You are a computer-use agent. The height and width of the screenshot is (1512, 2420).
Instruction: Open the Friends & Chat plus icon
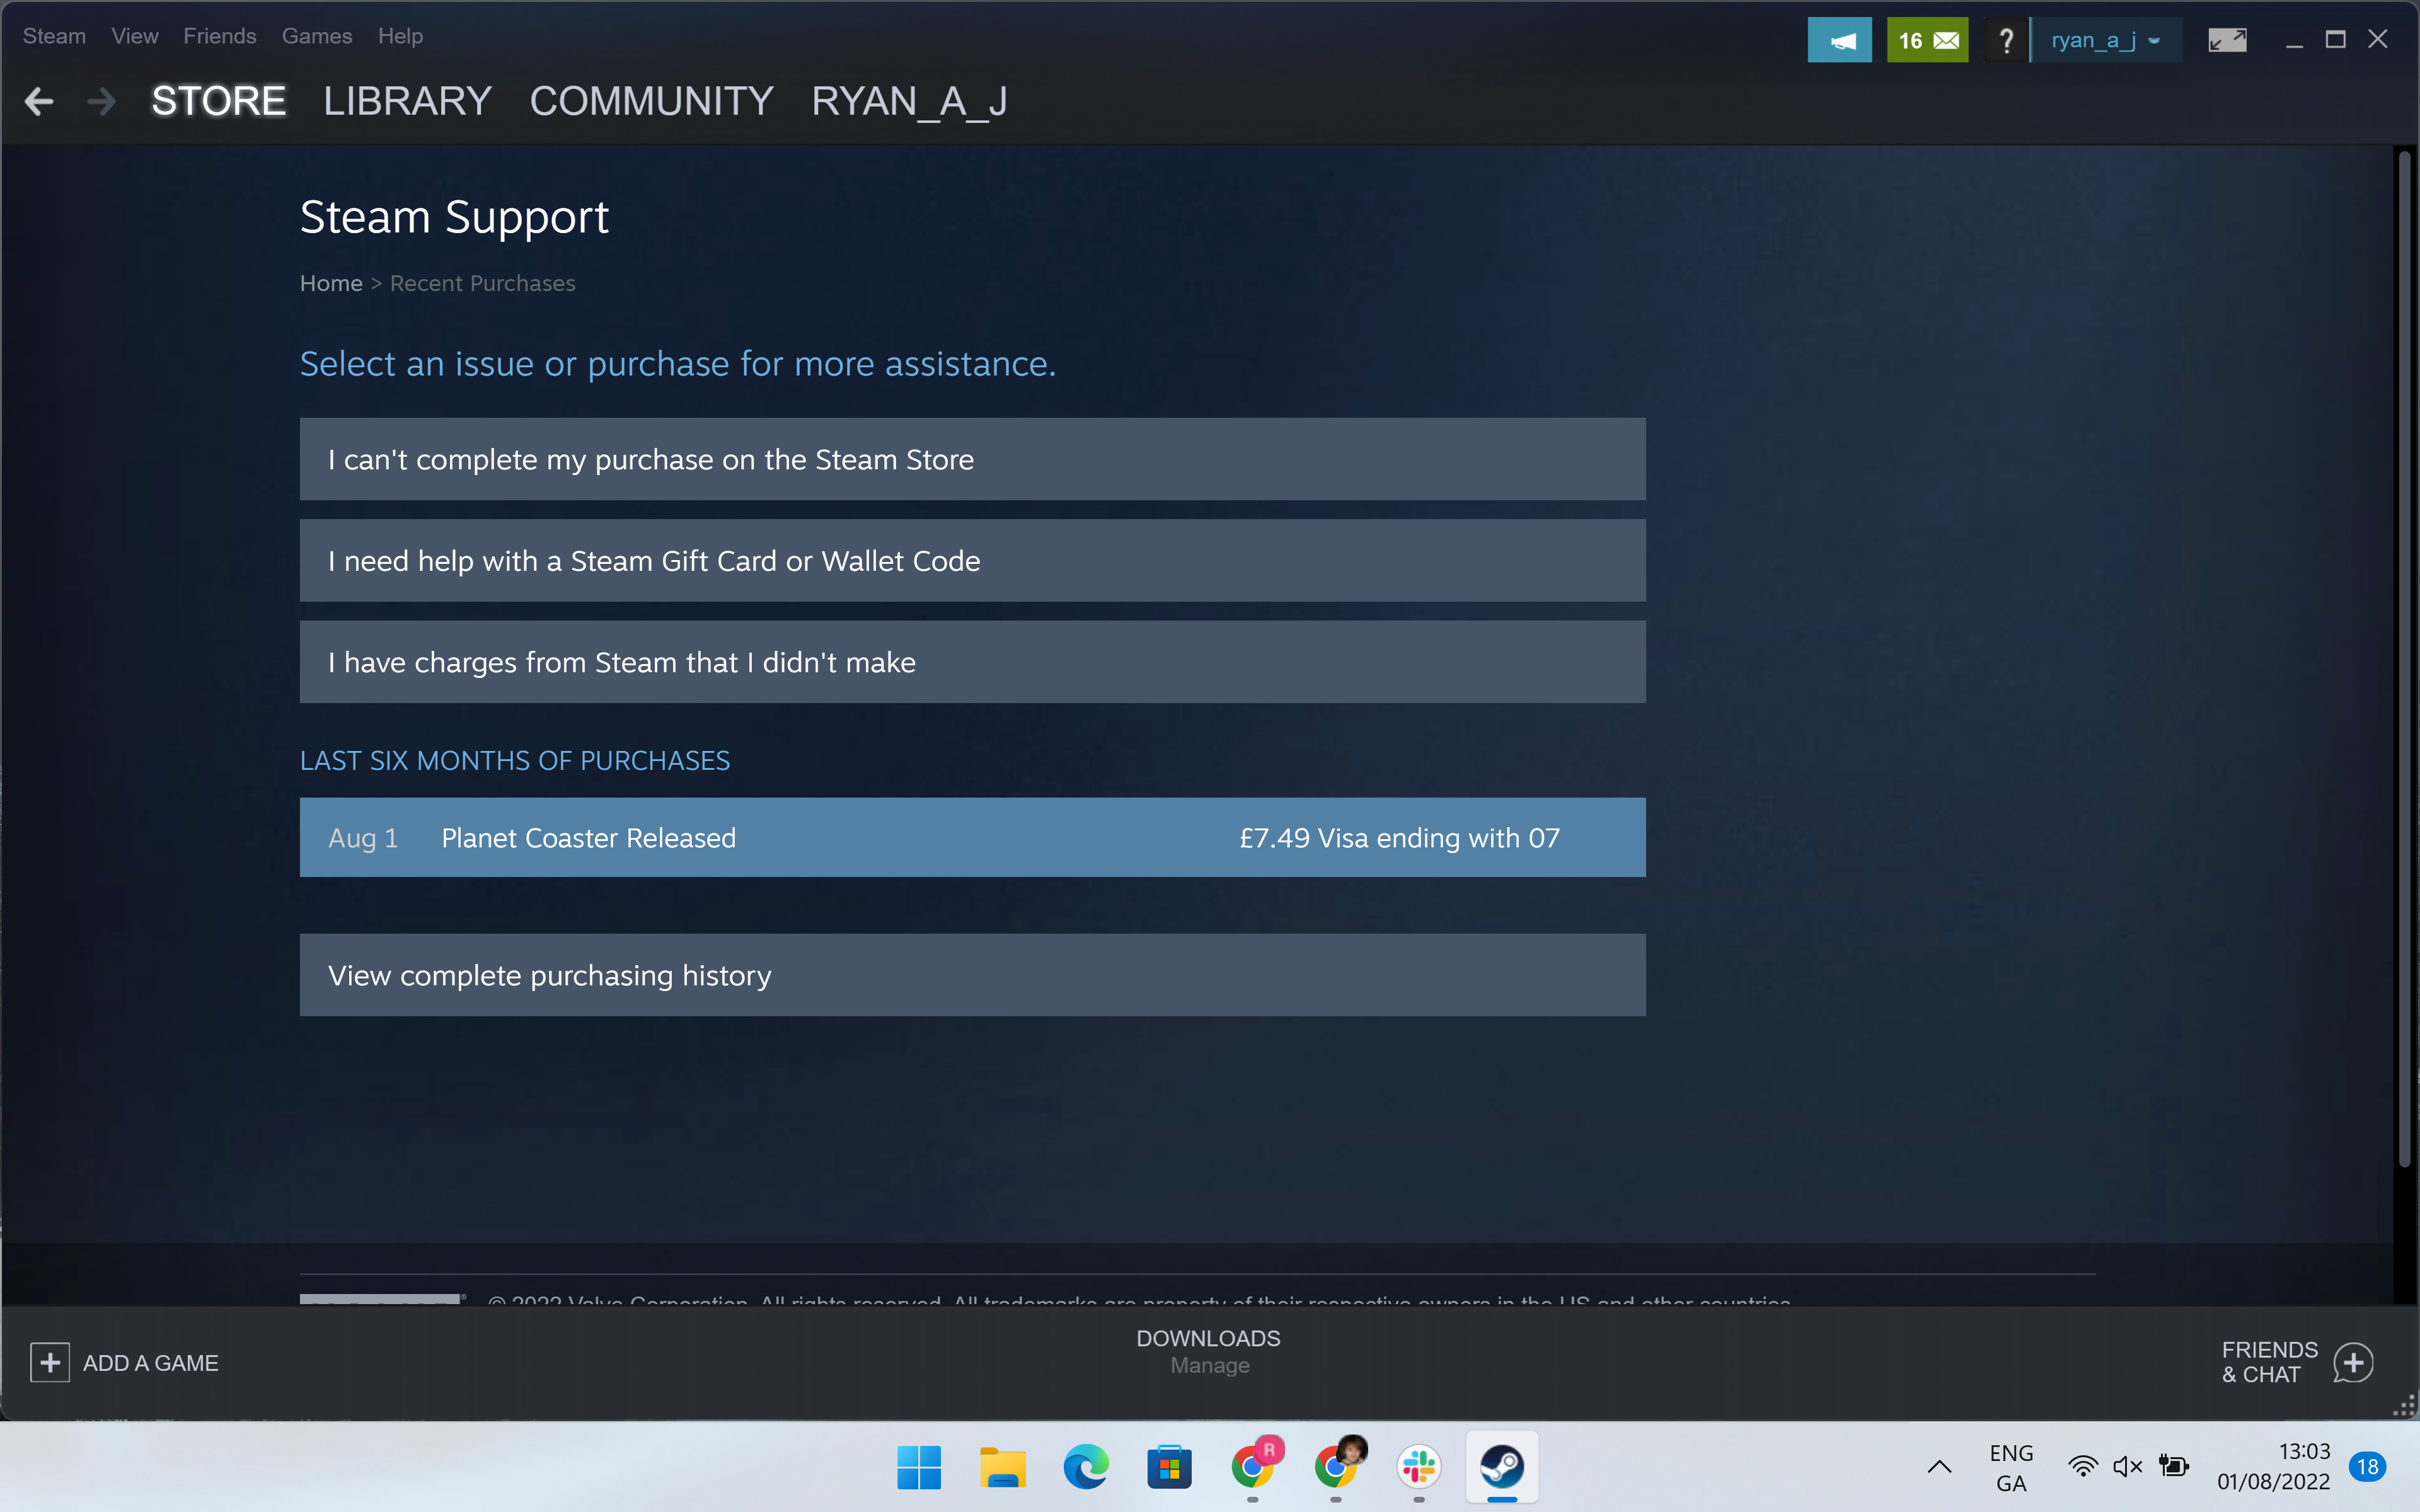click(x=2353, y=1362)
